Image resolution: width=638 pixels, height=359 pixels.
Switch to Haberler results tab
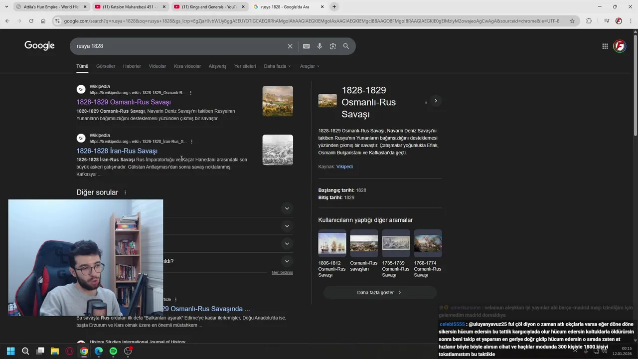pyautogui.click(x=132, y=66)
